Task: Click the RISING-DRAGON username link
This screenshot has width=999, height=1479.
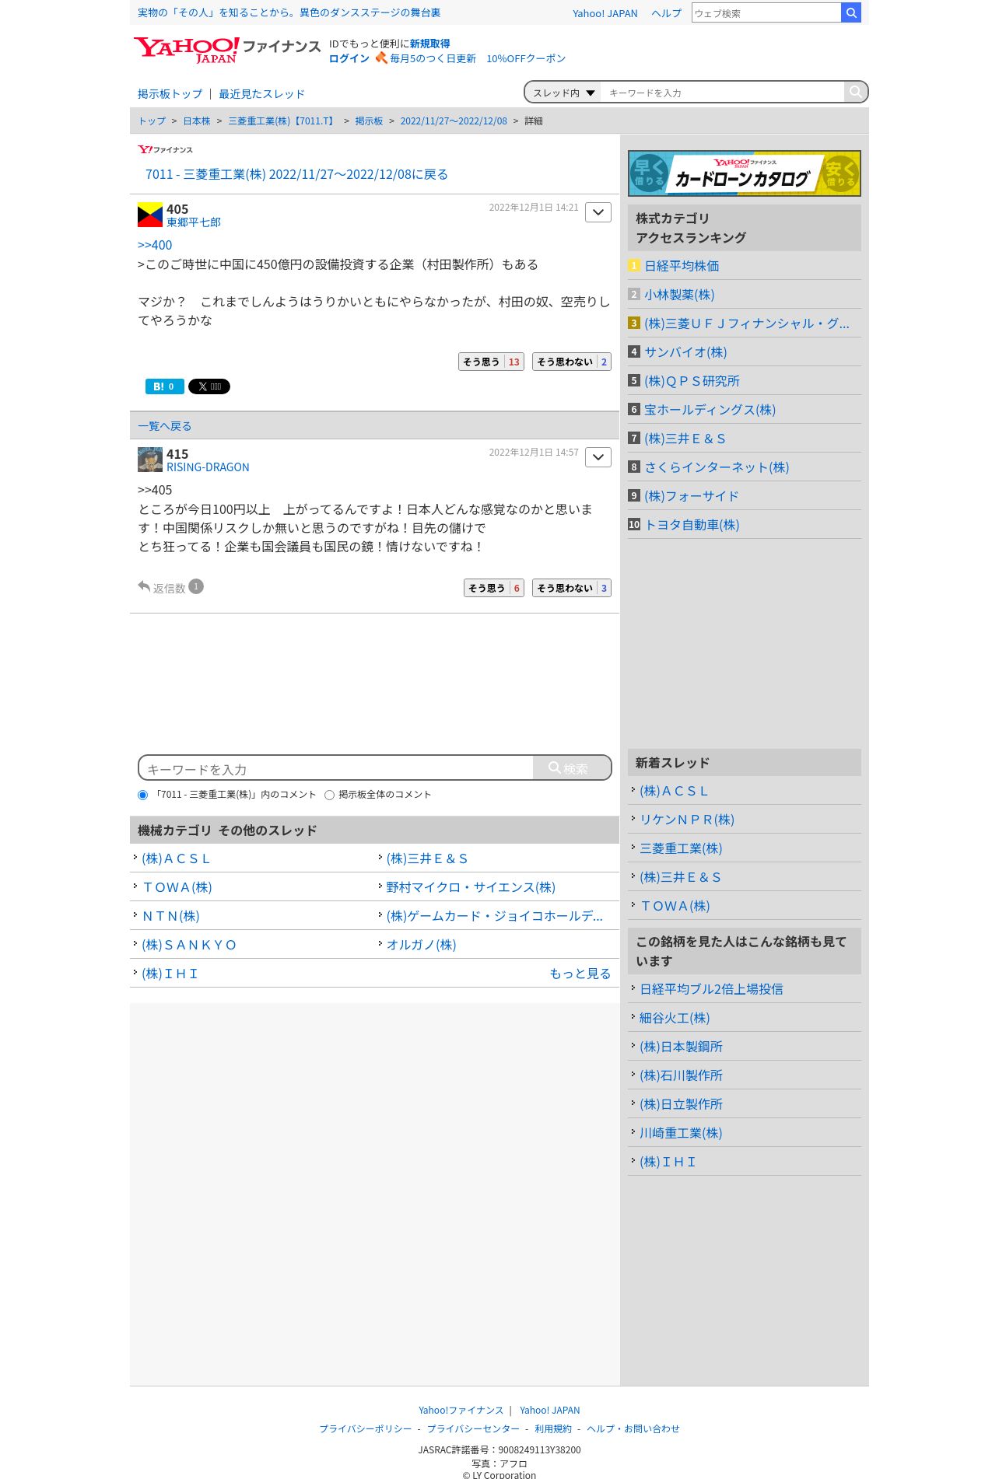Action: (208, 467)
